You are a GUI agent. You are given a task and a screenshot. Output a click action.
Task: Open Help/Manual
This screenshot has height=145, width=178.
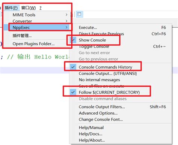121,127
